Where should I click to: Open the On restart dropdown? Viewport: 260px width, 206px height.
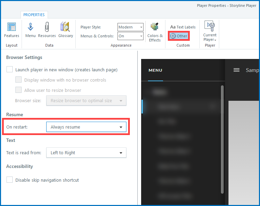pyautogui.click(x=86, y=127)
